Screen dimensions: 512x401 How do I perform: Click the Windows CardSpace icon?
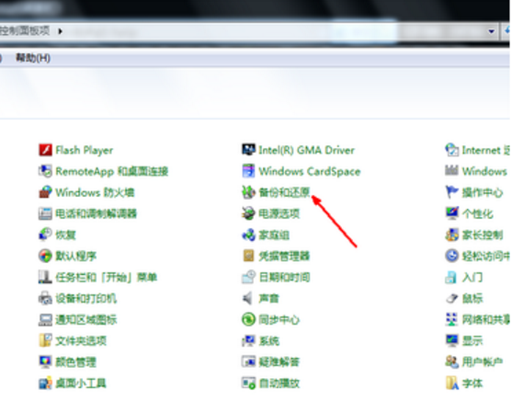click(248, 171)
